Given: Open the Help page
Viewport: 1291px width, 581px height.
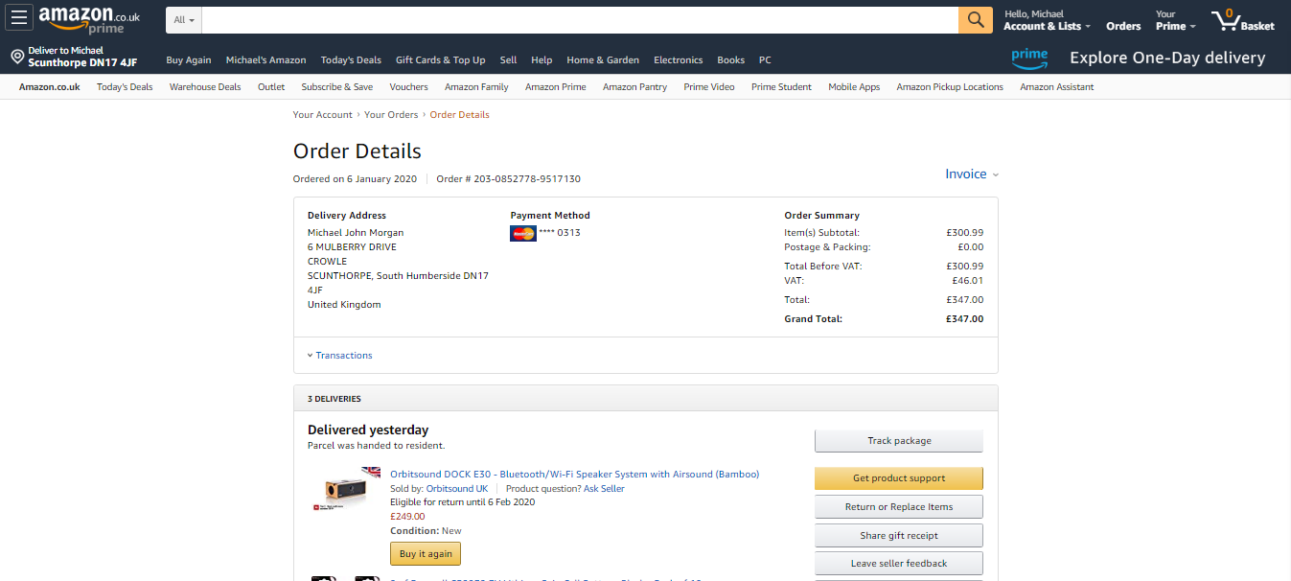Looking at the screenshot, I should click(x=542, y=60).
